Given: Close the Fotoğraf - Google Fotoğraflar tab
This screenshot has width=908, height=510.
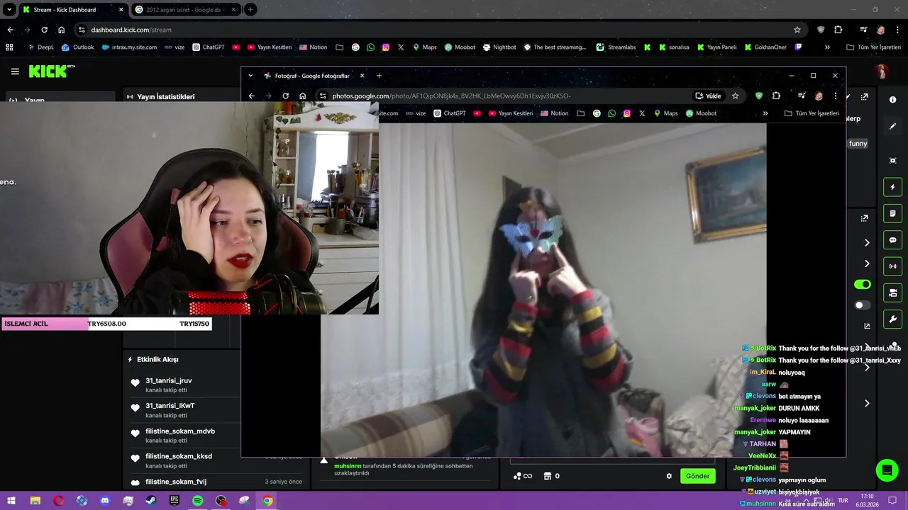Looking at the screenshot, I should (x=362, y=76).
